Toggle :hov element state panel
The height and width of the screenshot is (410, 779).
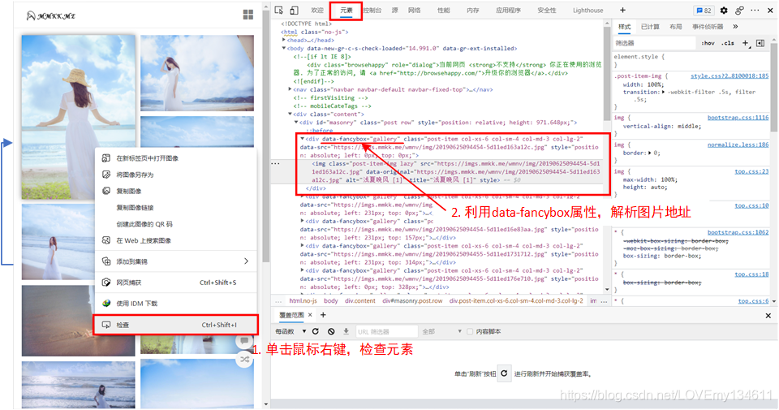(x=708, y=43)
